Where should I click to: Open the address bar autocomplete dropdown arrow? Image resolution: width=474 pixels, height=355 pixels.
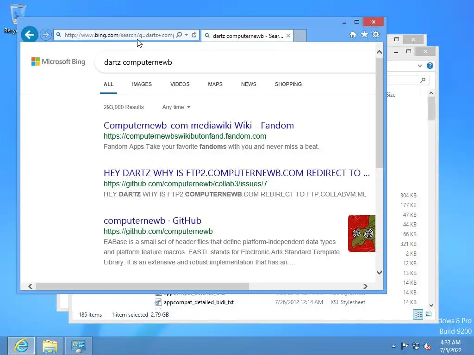[186, 35]
